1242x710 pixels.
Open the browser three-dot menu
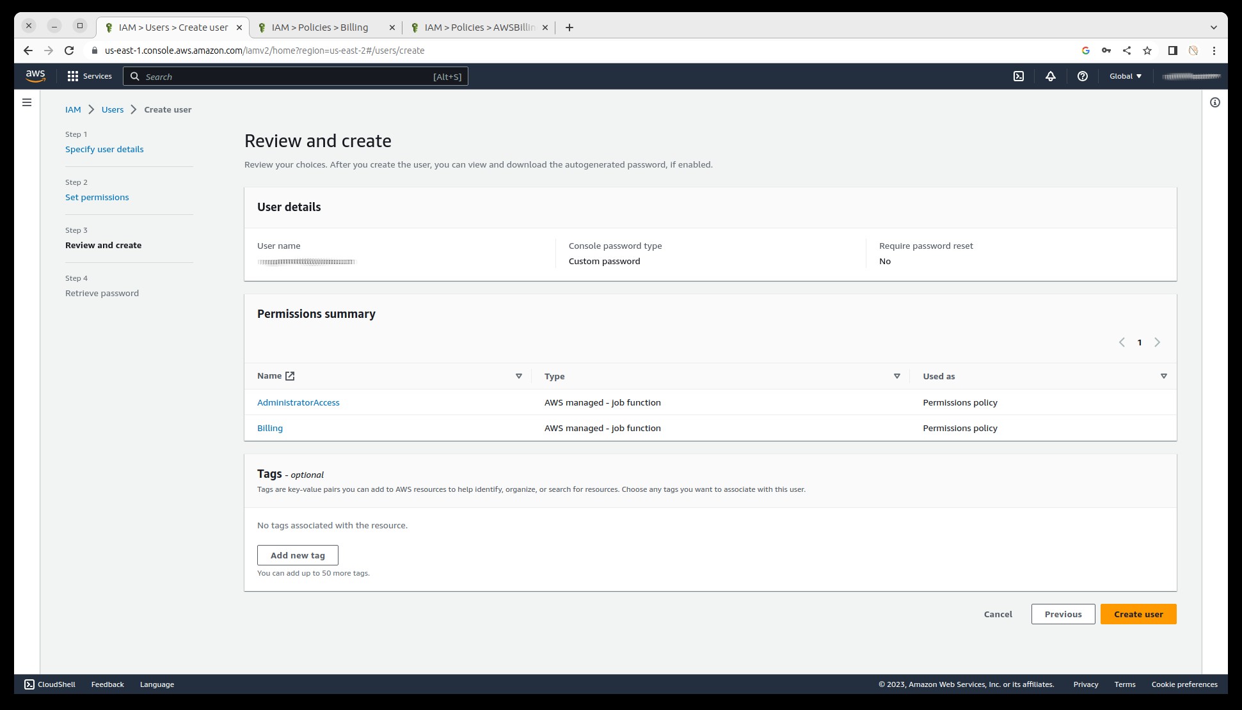click(x=1214, y=51)
